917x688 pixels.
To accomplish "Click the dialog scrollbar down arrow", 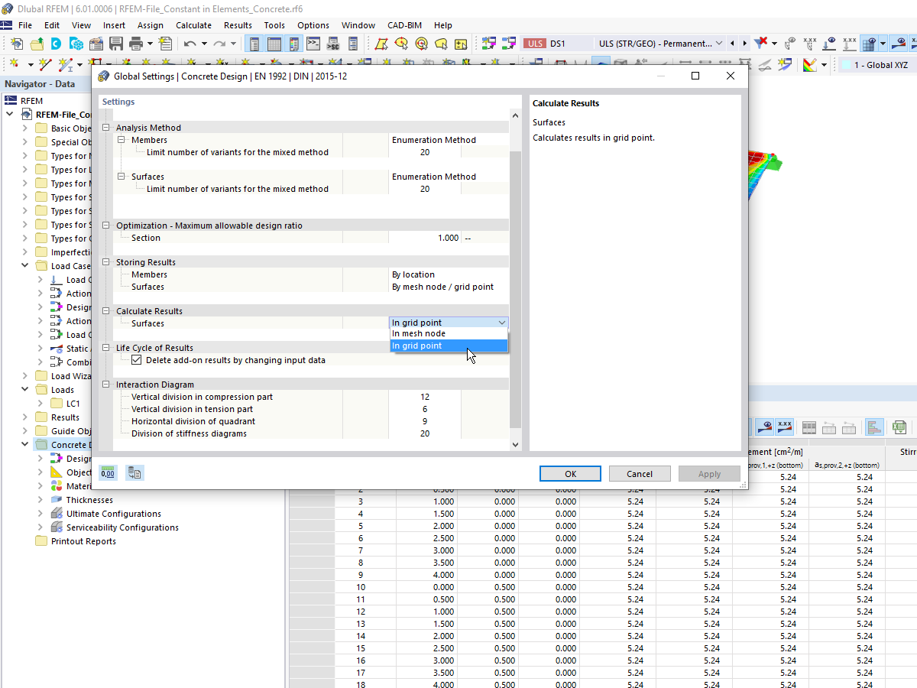I will point(514,444).
